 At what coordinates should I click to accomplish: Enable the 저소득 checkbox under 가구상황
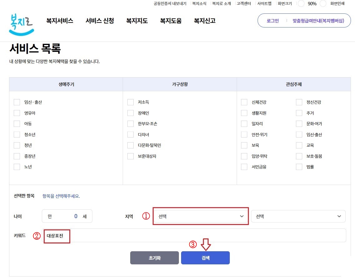pos(131,102)
